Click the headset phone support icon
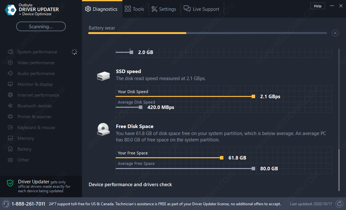 click(6, 204)
